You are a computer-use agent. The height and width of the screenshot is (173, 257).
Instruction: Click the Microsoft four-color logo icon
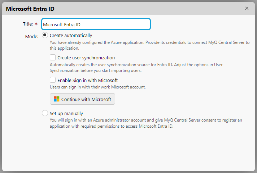[x=57, y=99]
